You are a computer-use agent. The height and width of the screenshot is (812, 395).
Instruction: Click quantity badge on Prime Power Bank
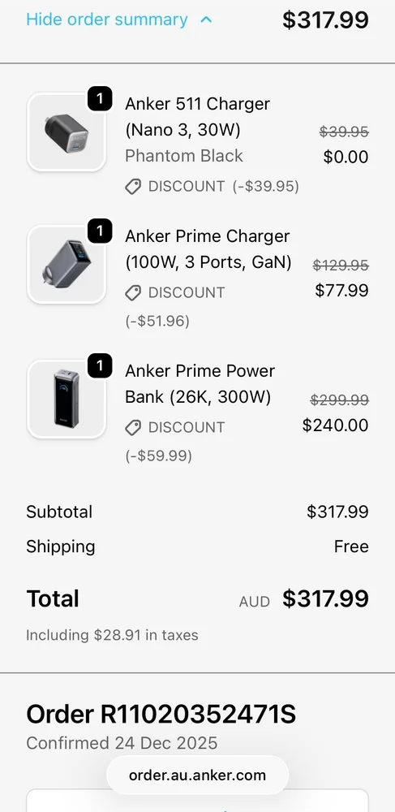point(100,365)
